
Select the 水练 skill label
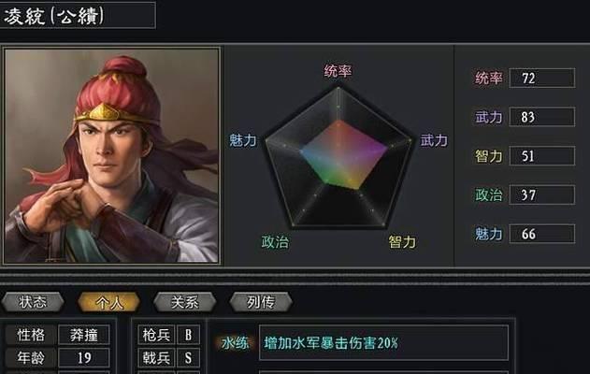236,343
